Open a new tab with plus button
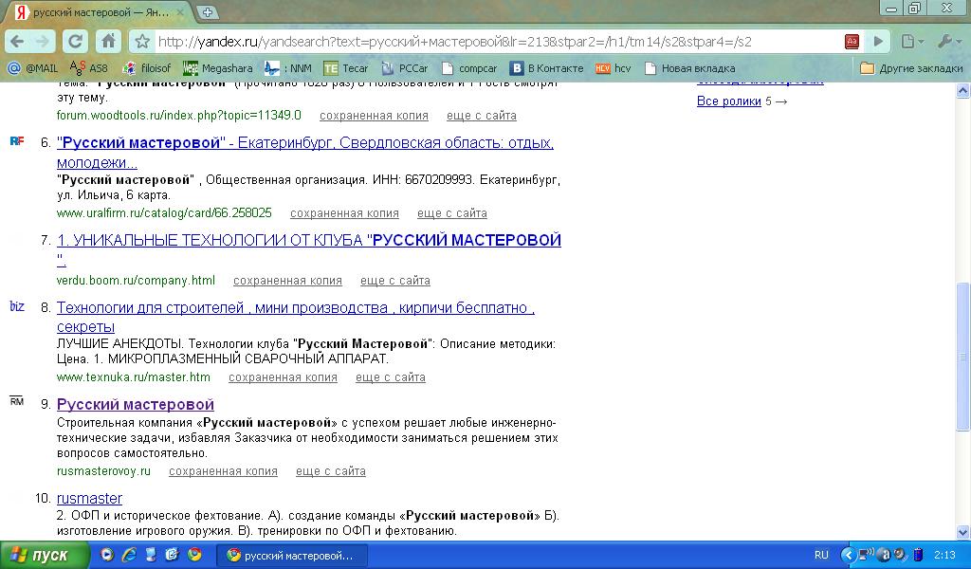The image size is (971, 569). [x=208, y=12]
